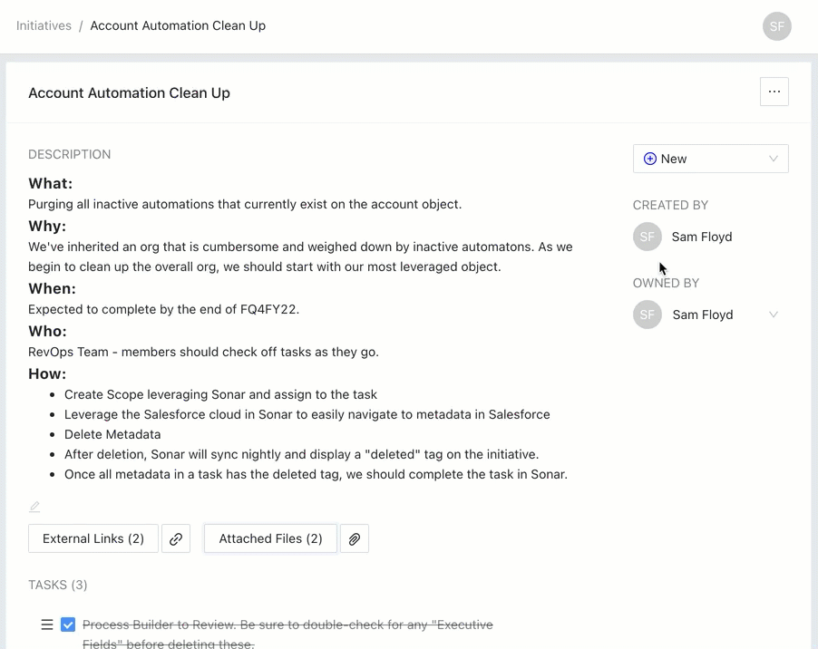Open External Links (2) button
The image size is (818, 649).
[93, 538]
